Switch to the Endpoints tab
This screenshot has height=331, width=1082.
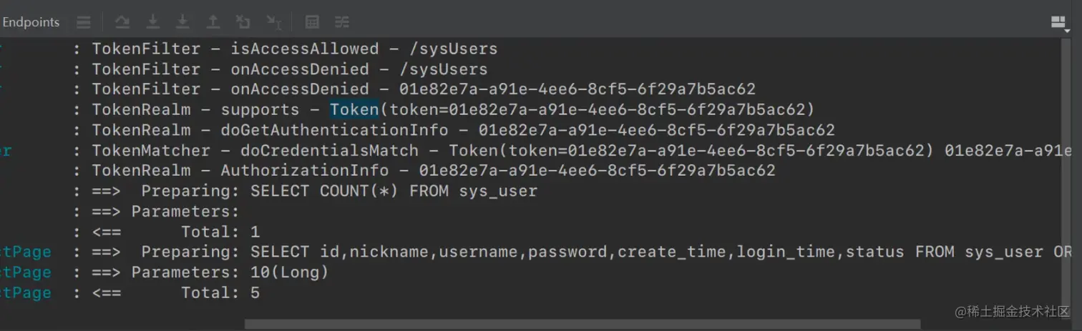[x=31, y=22]
